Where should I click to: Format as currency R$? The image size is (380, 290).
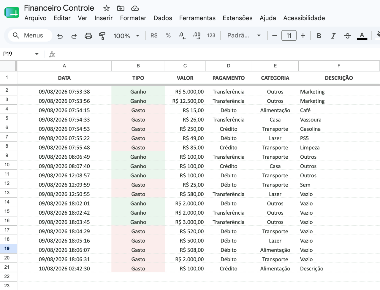click(154, 36)
